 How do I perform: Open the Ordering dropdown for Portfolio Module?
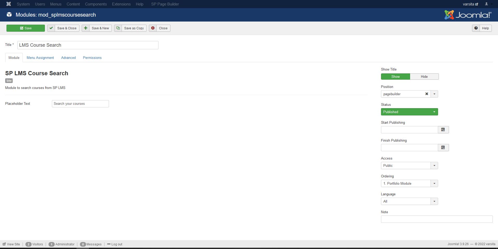point(434,183)
